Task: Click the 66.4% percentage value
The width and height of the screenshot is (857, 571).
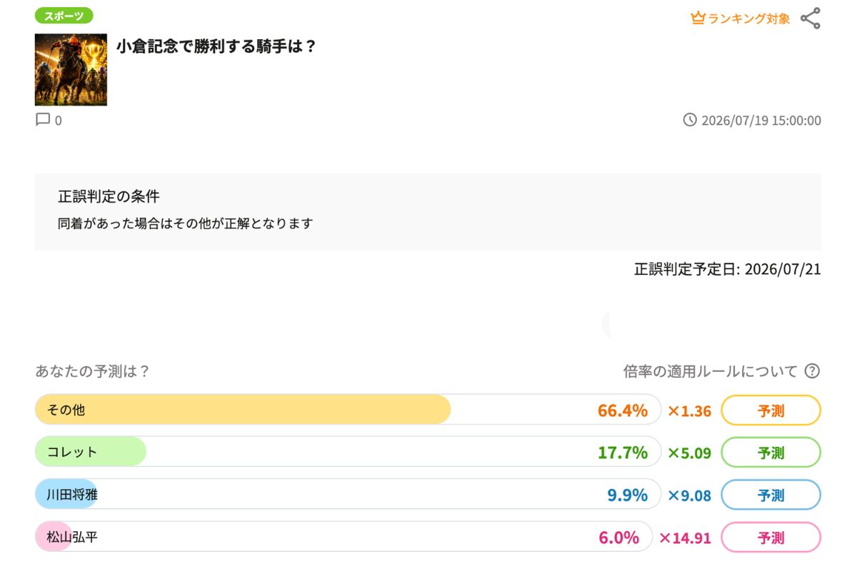Action: (623, 410)
